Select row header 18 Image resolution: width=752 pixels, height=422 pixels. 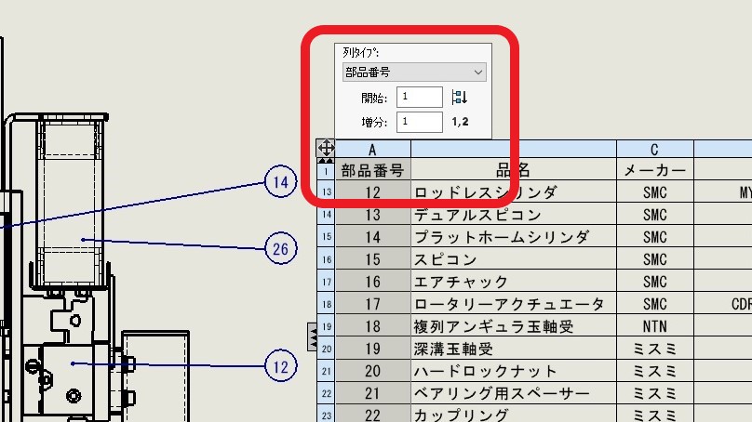(x=326, y=304)
